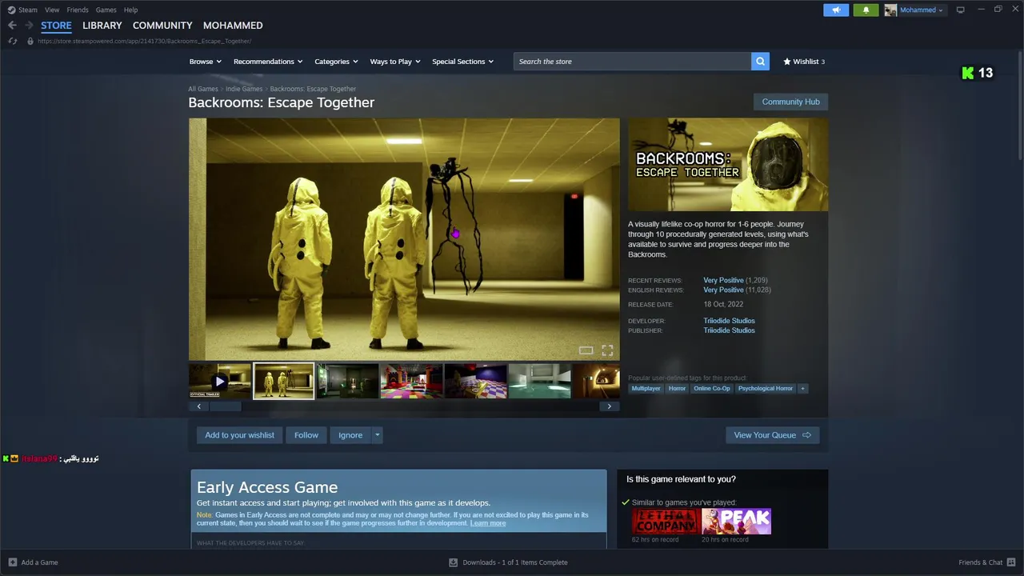Open the Help menu
This screenshot has width=1024, height=576.
click(130, 10)
